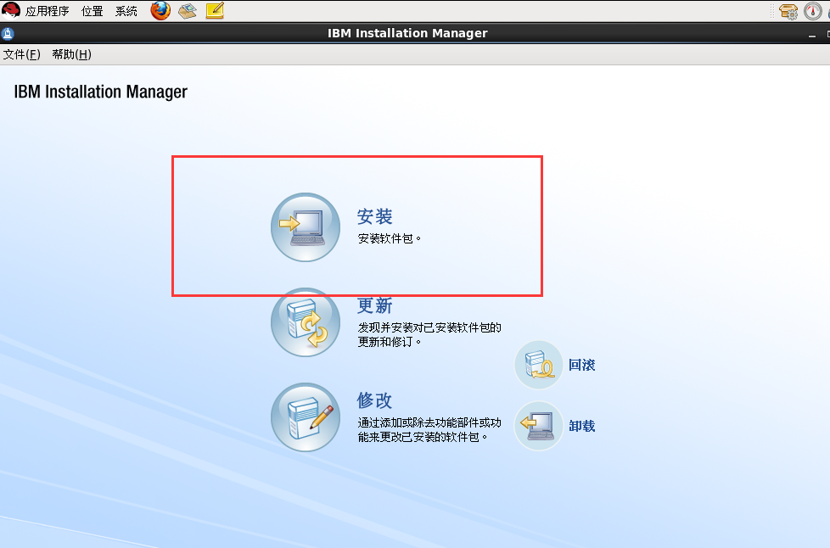Viewport: 830px width, 548px height.
Task: Open the 文件(F) menu
Action: [22, 54]
